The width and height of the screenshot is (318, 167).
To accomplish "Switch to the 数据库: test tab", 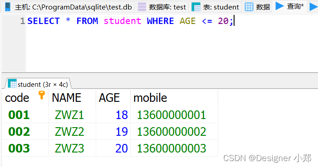I will point(161,7).
